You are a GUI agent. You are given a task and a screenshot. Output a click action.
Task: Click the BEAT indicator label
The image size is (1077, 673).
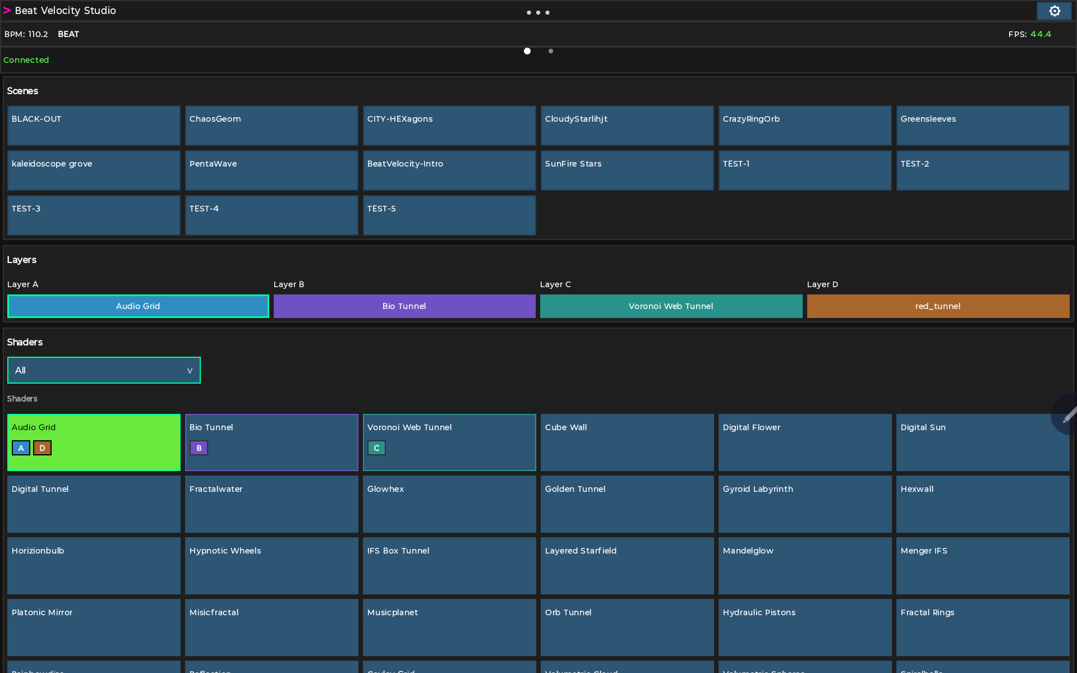point(68,34)
